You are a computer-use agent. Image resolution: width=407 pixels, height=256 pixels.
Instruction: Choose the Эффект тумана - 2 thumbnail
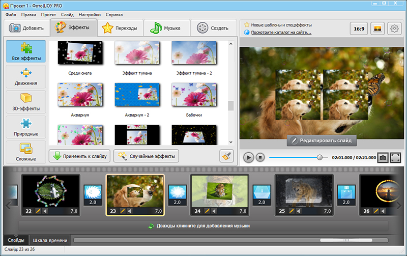point(194,53)
